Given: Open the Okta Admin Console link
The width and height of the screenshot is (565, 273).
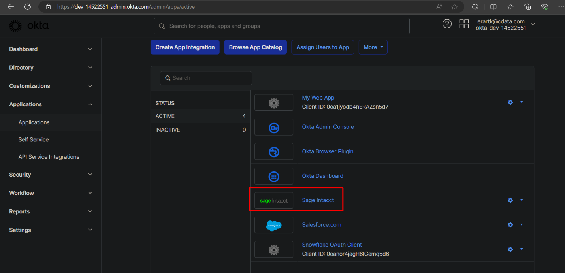Looking at the screenshot, I should 328,127.
